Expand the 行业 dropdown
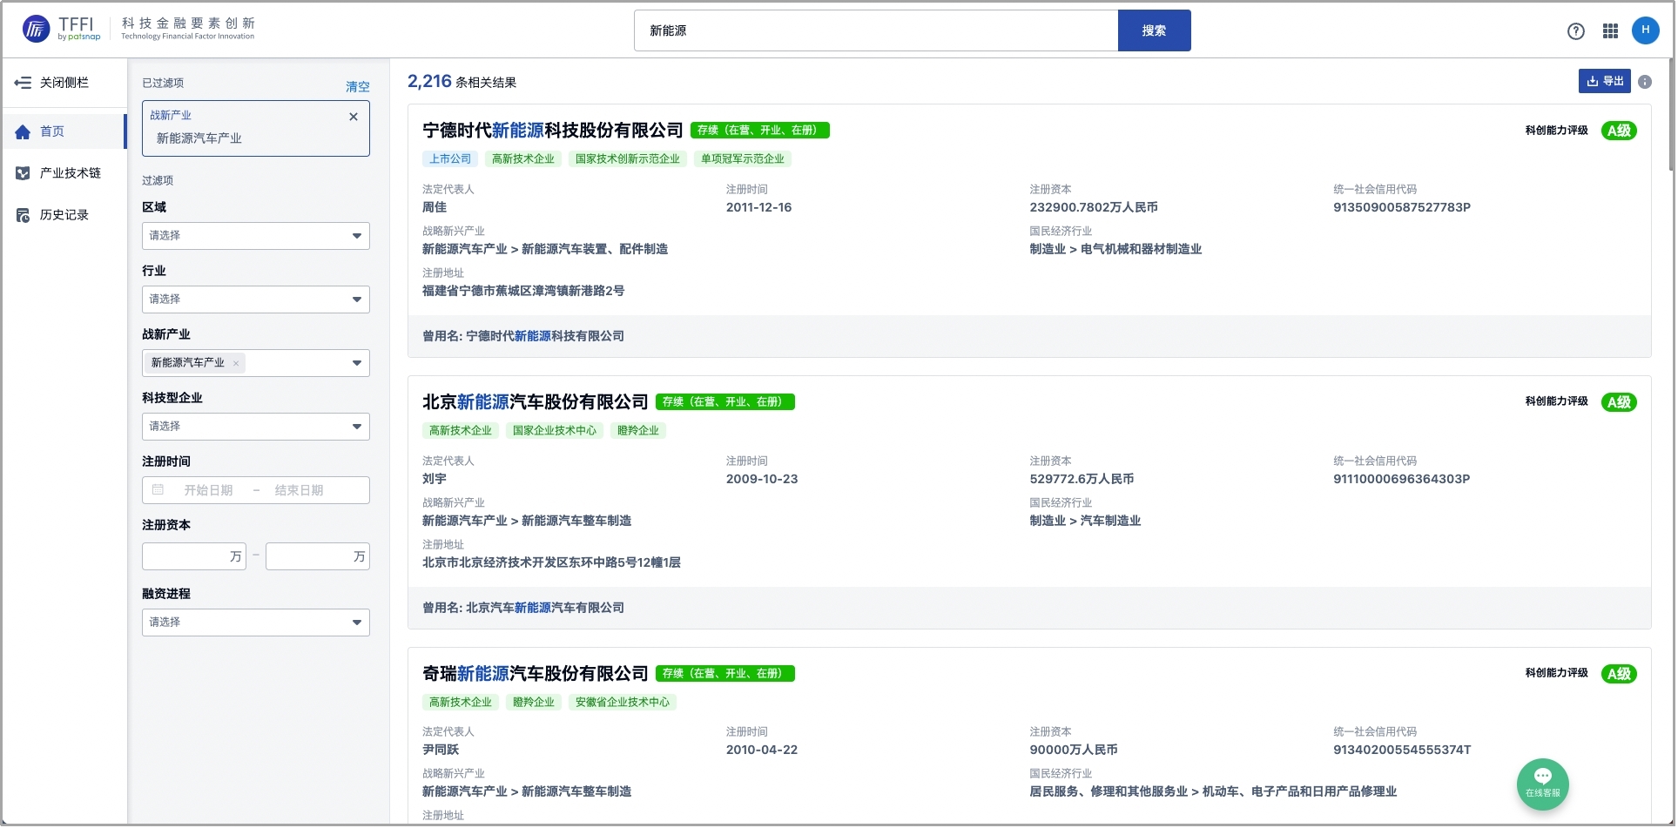 (x=255, y=300)
